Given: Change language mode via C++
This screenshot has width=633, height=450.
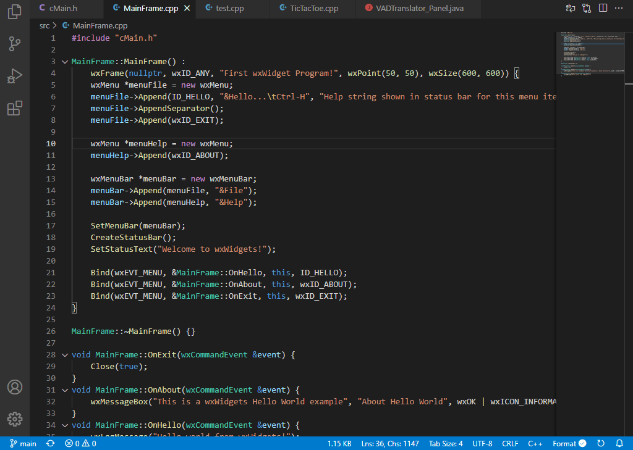Looking at the screenshot, I should pos(535,444).
